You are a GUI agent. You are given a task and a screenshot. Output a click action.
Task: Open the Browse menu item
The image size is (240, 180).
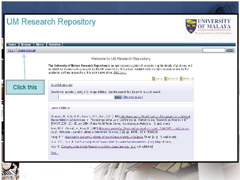pos(26,45)
